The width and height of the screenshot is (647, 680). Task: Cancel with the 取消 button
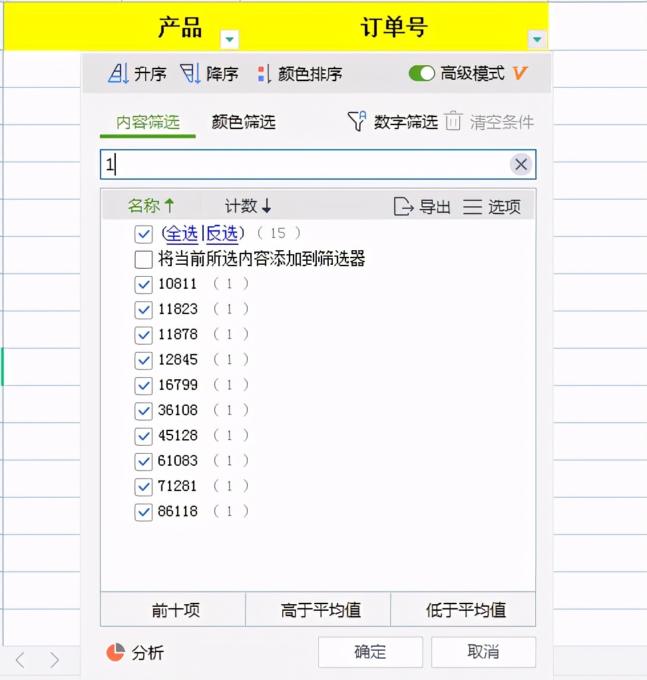coord(483,652)
